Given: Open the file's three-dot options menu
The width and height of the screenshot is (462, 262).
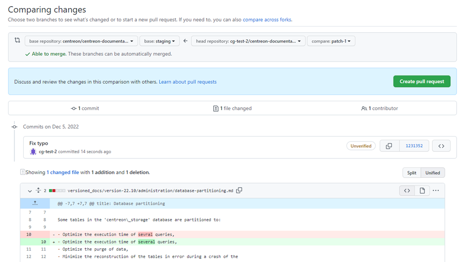Looking at the screenshot, I should click(x=436, y=191).
